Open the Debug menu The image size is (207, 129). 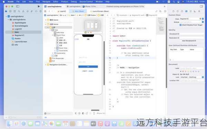click(x=74, y=2)
